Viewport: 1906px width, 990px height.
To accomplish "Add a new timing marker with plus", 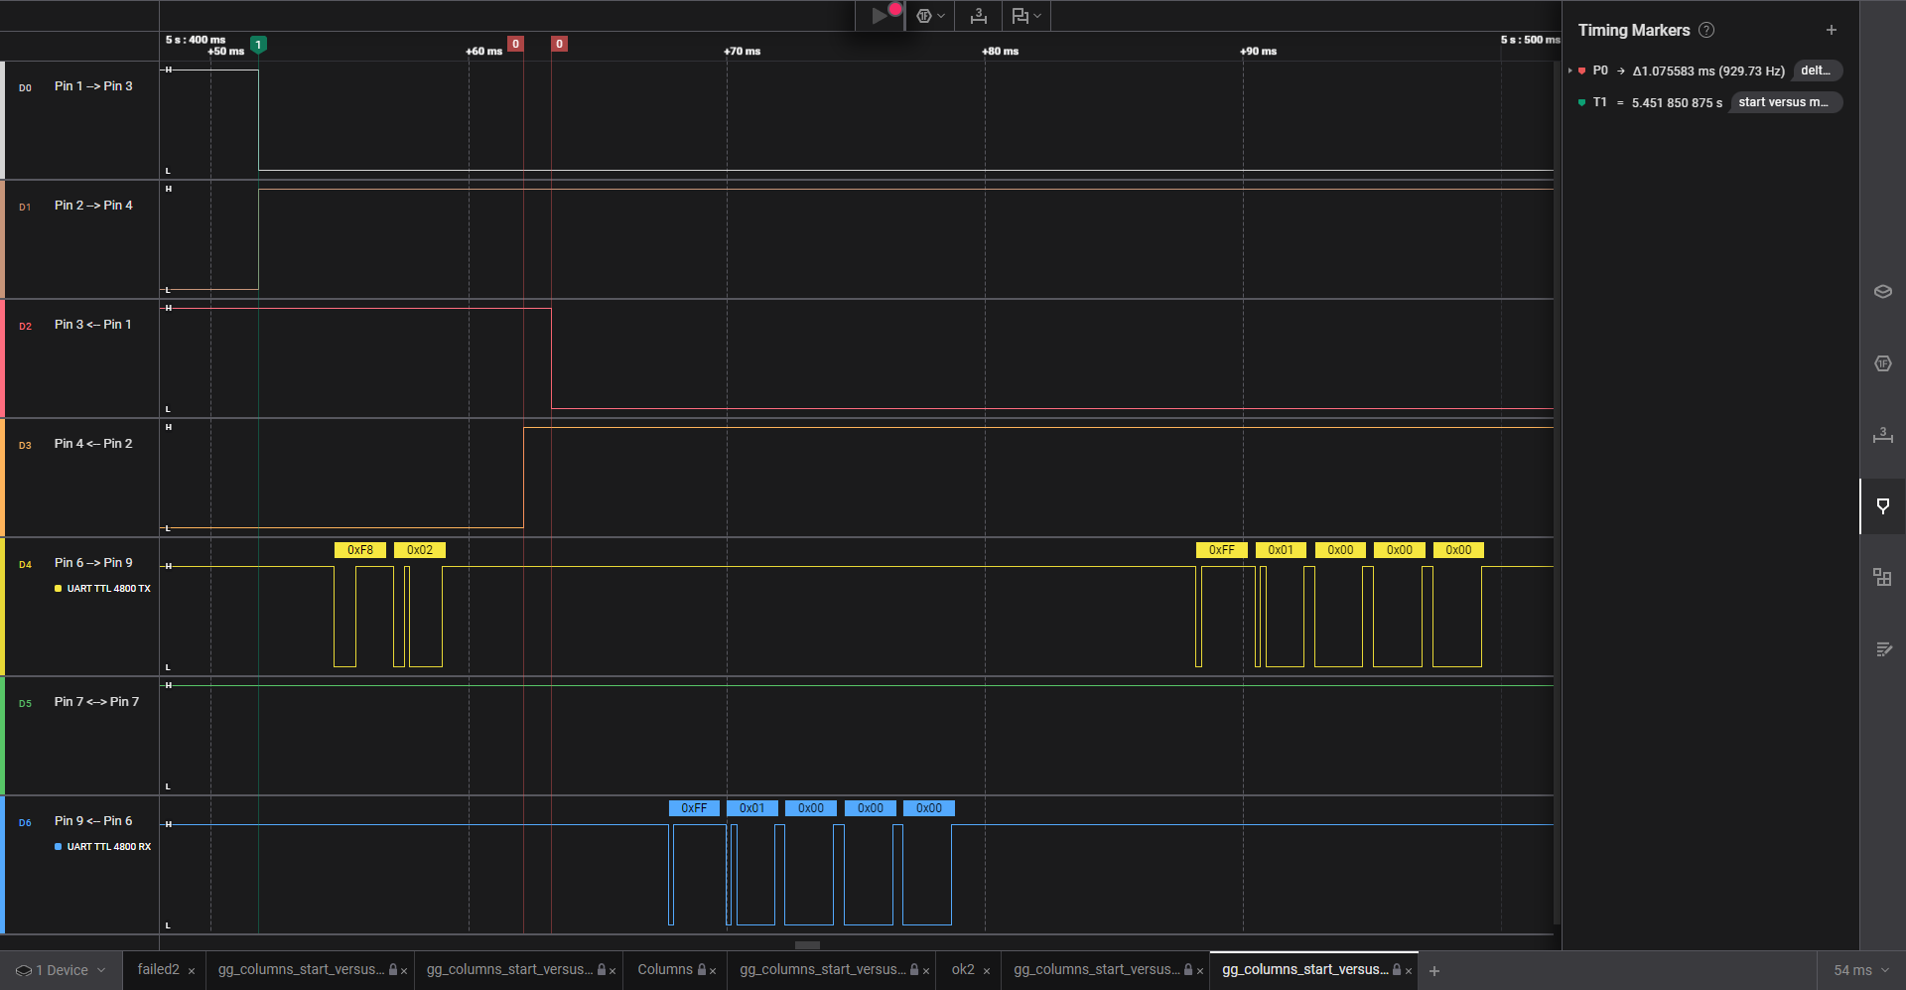I will click(1831, 30).
